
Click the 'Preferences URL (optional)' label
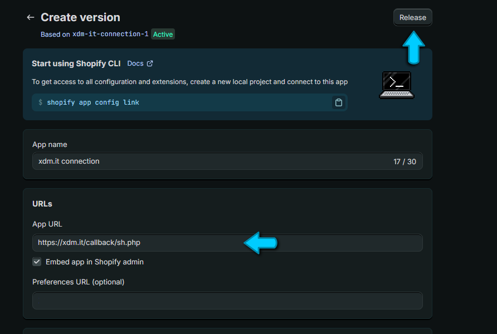(79, 282)
